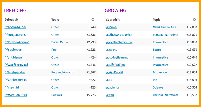Select the Pictures topic link
The width and height of the screenshot is (201, 107).
(57, 95)
